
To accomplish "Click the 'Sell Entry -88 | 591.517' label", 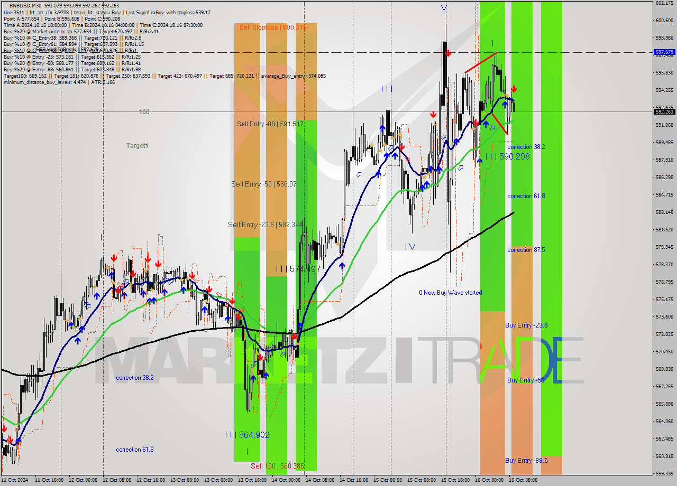I will [x=270, y=124].
